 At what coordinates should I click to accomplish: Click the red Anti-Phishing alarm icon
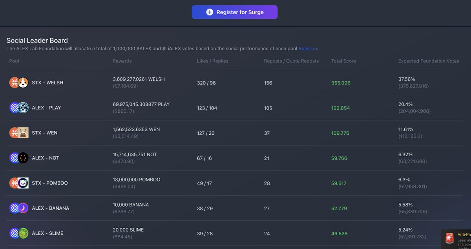click(449, 238)
